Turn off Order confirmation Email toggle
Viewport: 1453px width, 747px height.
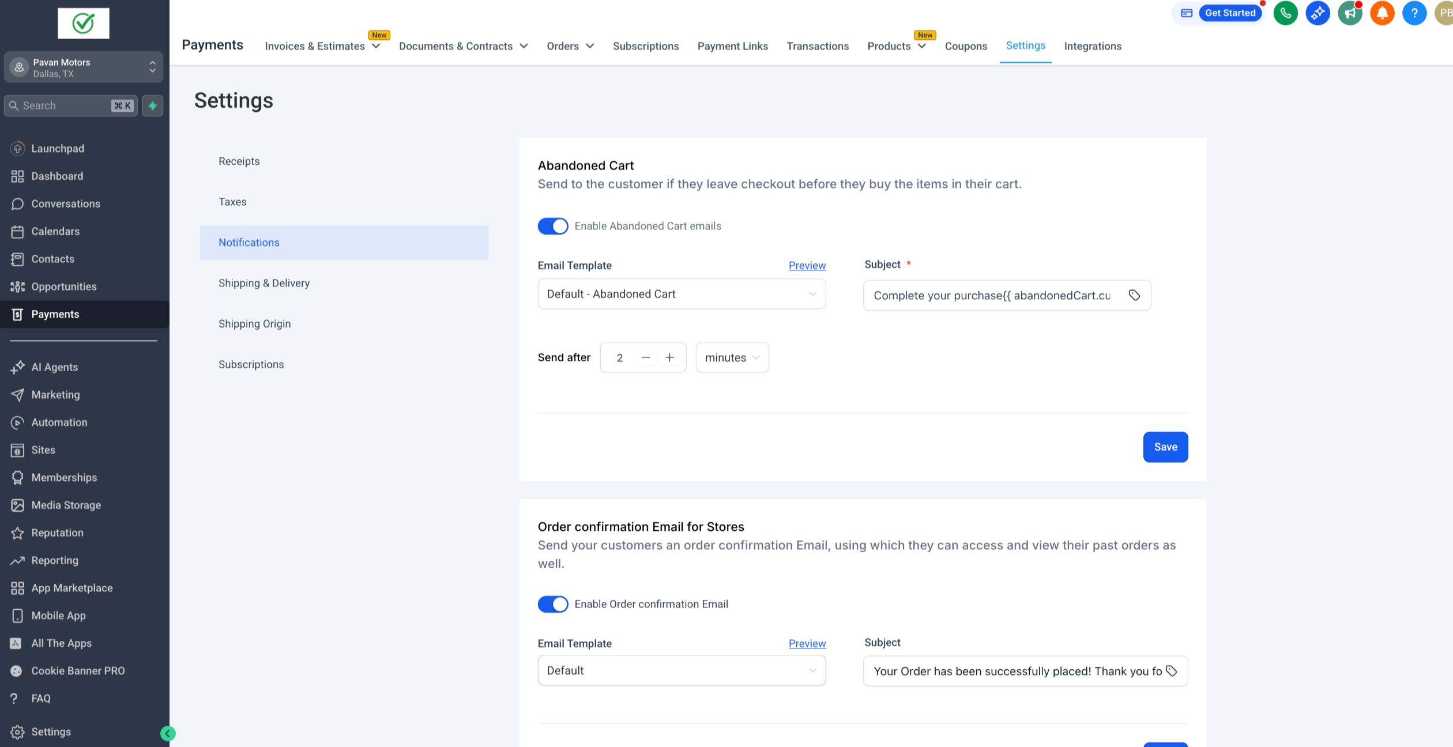[x=552, y=604]
